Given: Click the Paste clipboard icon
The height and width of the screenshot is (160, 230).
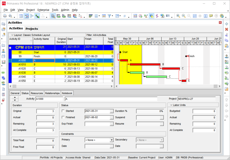Looking at the screenshot, I should (227, 46).
